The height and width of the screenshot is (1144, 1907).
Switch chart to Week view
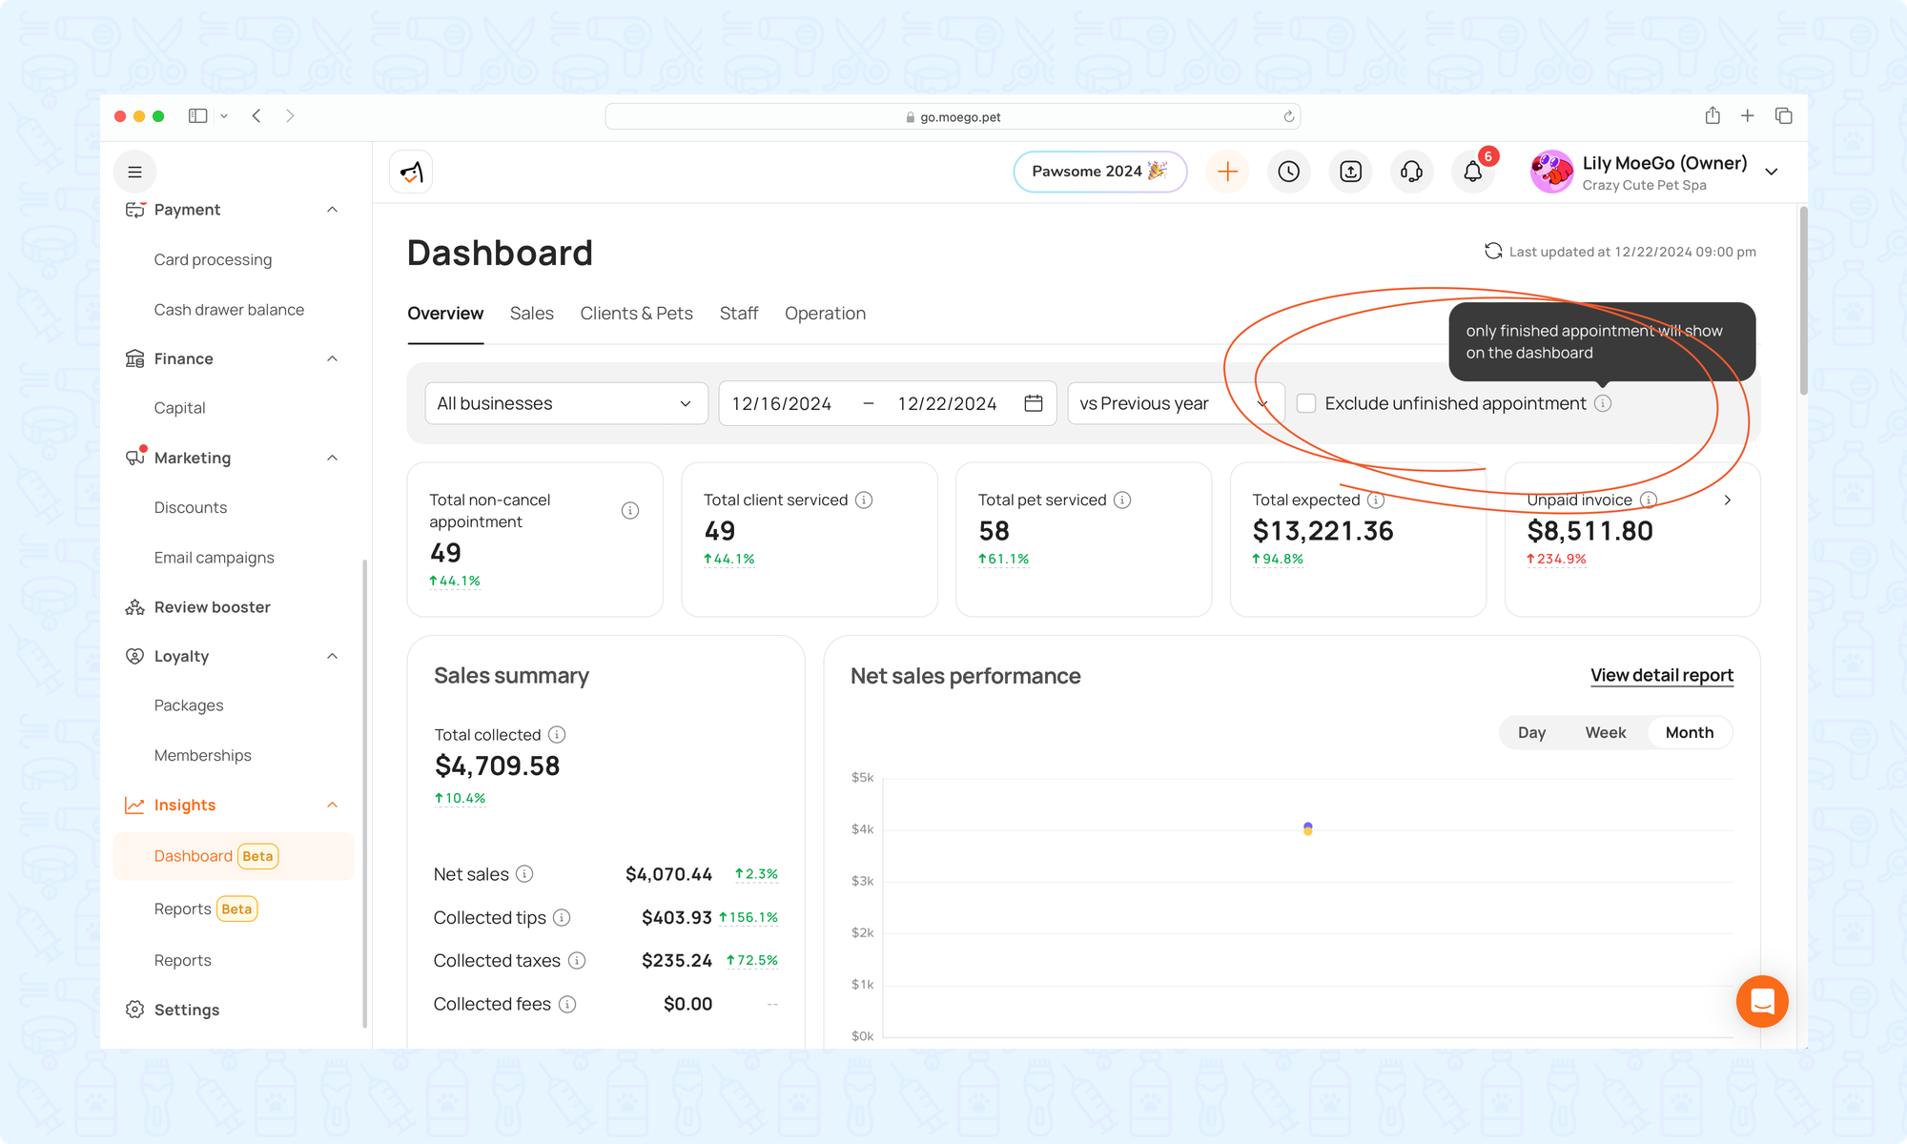pos(1605,732)
